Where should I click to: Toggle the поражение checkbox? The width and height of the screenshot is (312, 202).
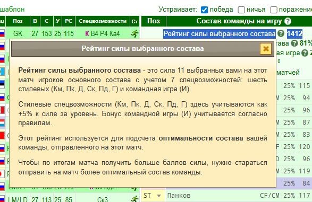tap(274, 10)
